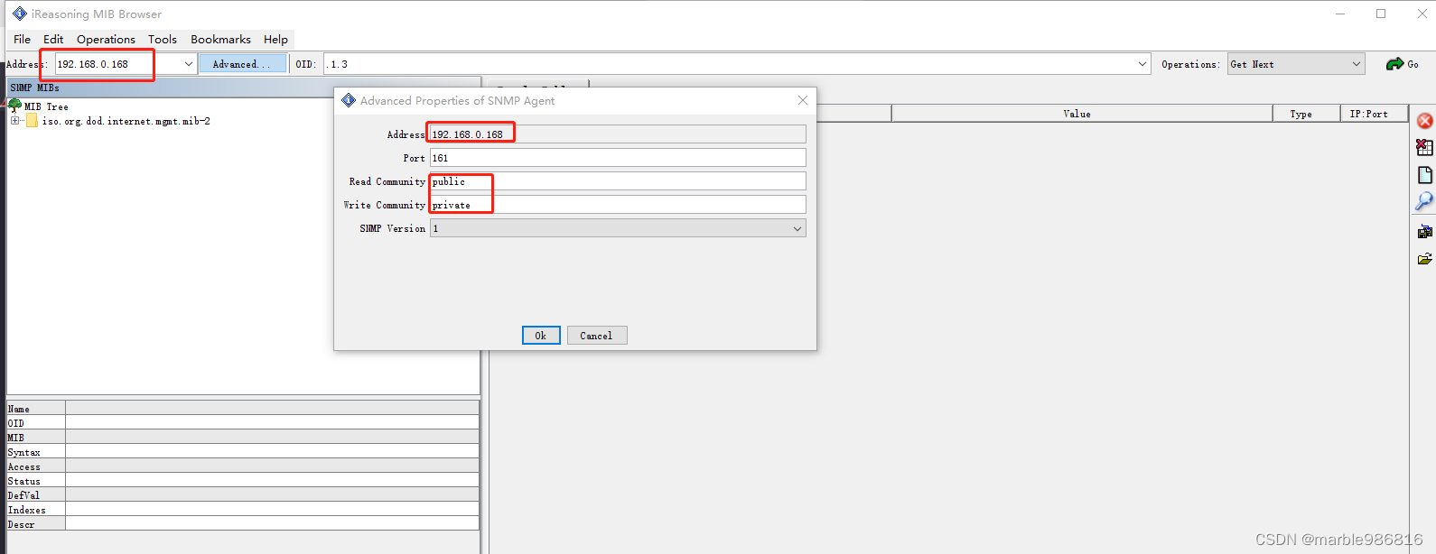Click the magnifier find icon

coord(1424,201)
